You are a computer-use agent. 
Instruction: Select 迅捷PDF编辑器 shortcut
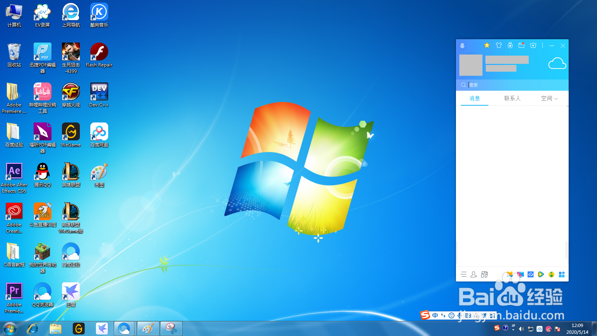pos(43,58)
